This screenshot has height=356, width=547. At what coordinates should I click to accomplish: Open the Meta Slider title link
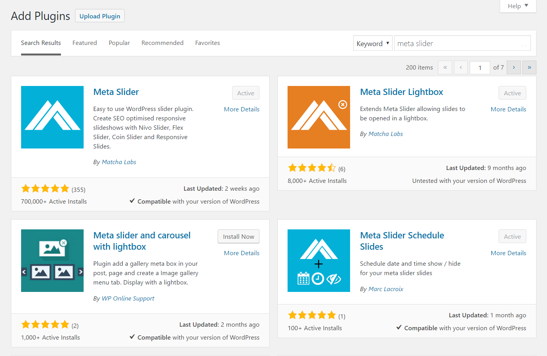pyautogui.click(x=116, y=92)
